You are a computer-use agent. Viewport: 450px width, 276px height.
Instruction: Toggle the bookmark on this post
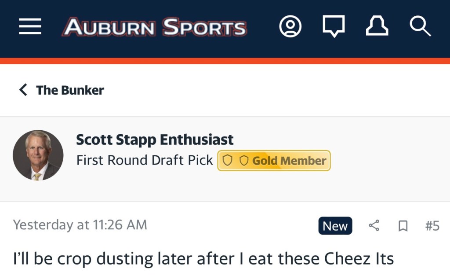pyautogui.click(x=403, y=226)
